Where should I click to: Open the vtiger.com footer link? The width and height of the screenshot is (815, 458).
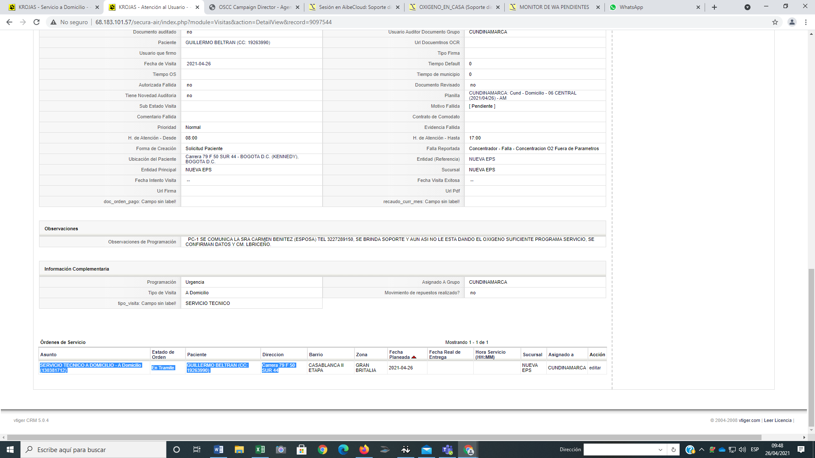[x=749, y=420]
